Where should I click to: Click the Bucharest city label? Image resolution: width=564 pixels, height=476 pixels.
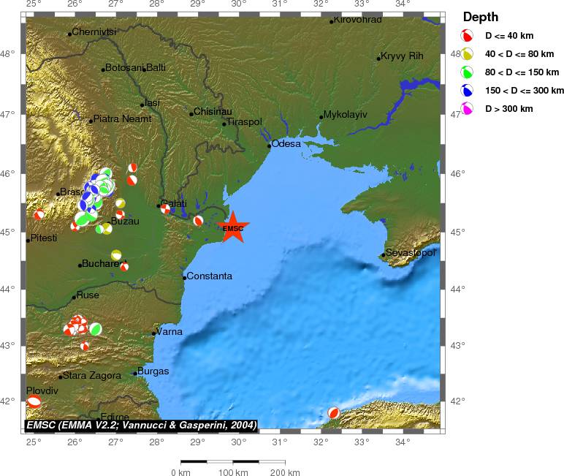104,263
